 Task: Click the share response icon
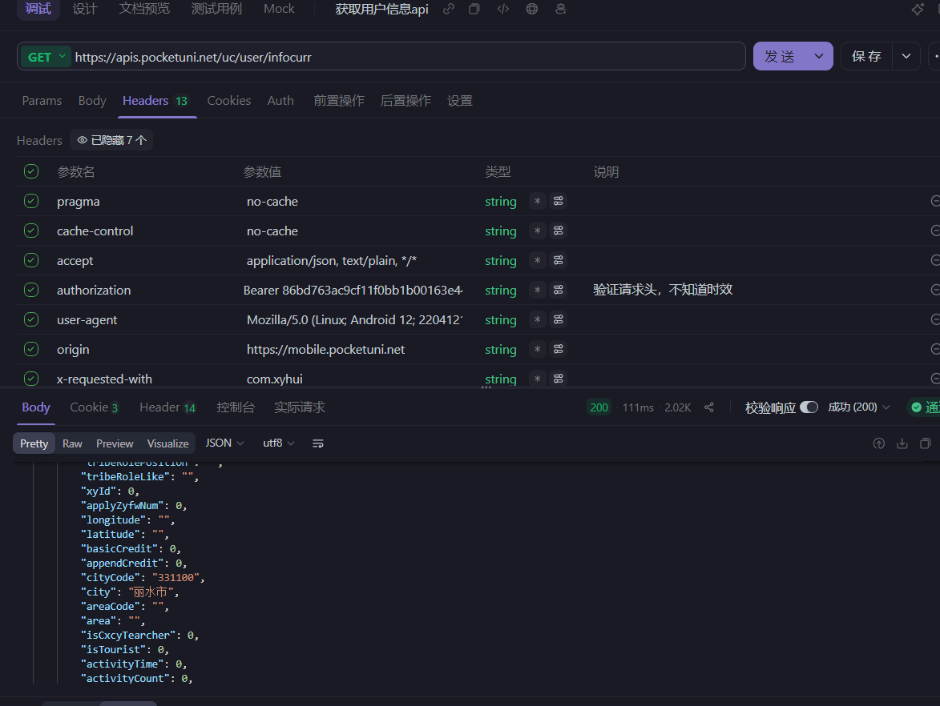tap(709, 407)
